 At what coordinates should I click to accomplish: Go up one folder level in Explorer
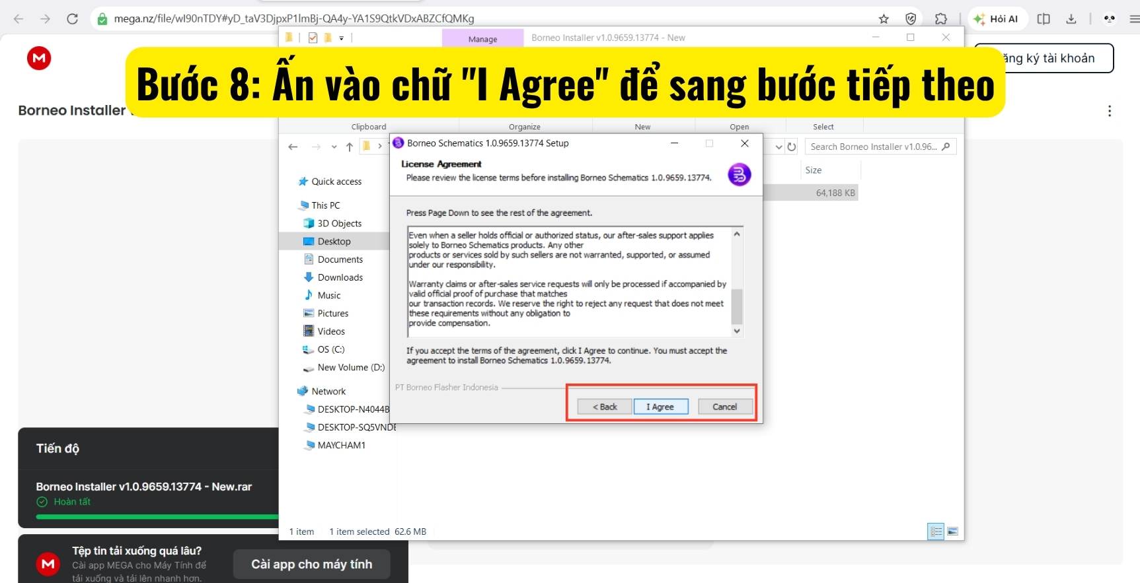coord(350,147)
